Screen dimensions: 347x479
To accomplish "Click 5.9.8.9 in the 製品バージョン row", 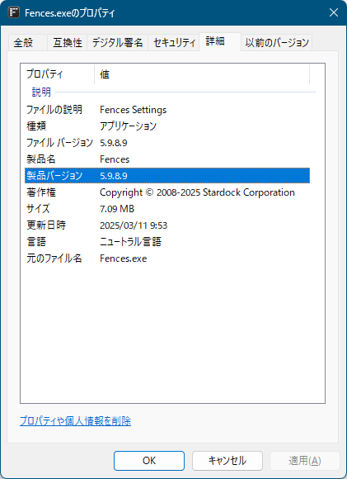I will click(114, 176).
